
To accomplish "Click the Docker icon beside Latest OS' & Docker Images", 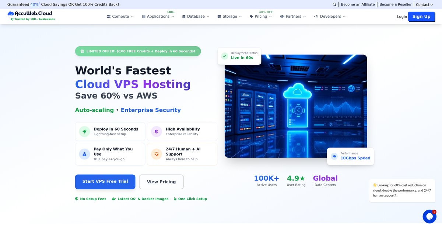I will (114, 199).
